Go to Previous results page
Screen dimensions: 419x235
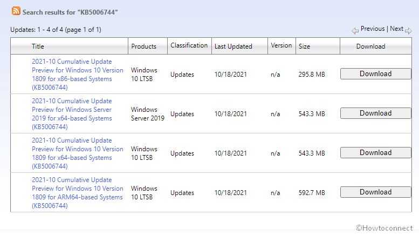pyautogui.click(x=372, y=29)
